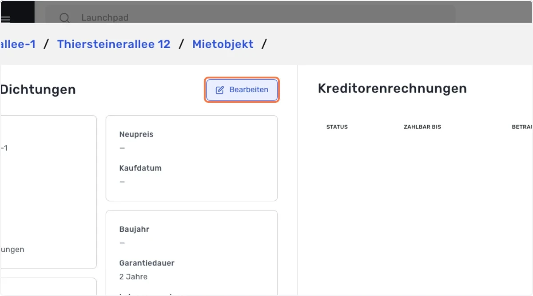
Task: Open Mietobjekt breadcrumb link
Action: [223, 44]
